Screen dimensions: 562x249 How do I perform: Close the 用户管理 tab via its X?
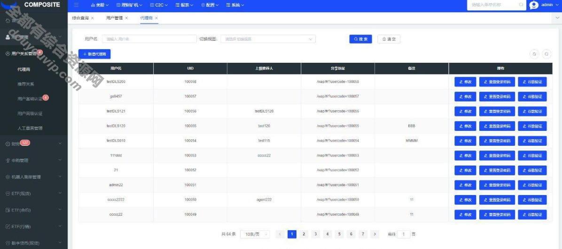click(126, 18)
